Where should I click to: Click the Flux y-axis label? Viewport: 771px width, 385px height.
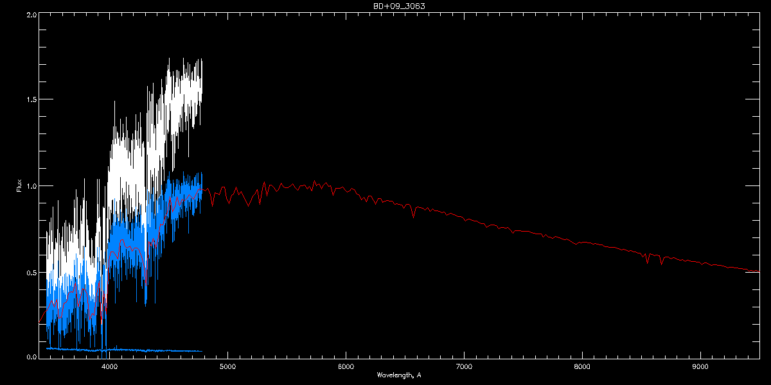click(19, 185)
